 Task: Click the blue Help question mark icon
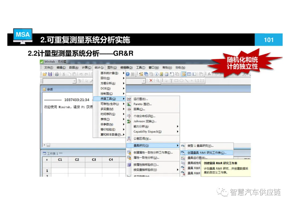pos(128,74)
